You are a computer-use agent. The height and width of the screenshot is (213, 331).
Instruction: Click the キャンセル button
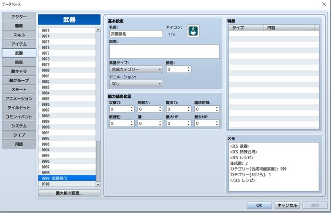coord(287,205)
